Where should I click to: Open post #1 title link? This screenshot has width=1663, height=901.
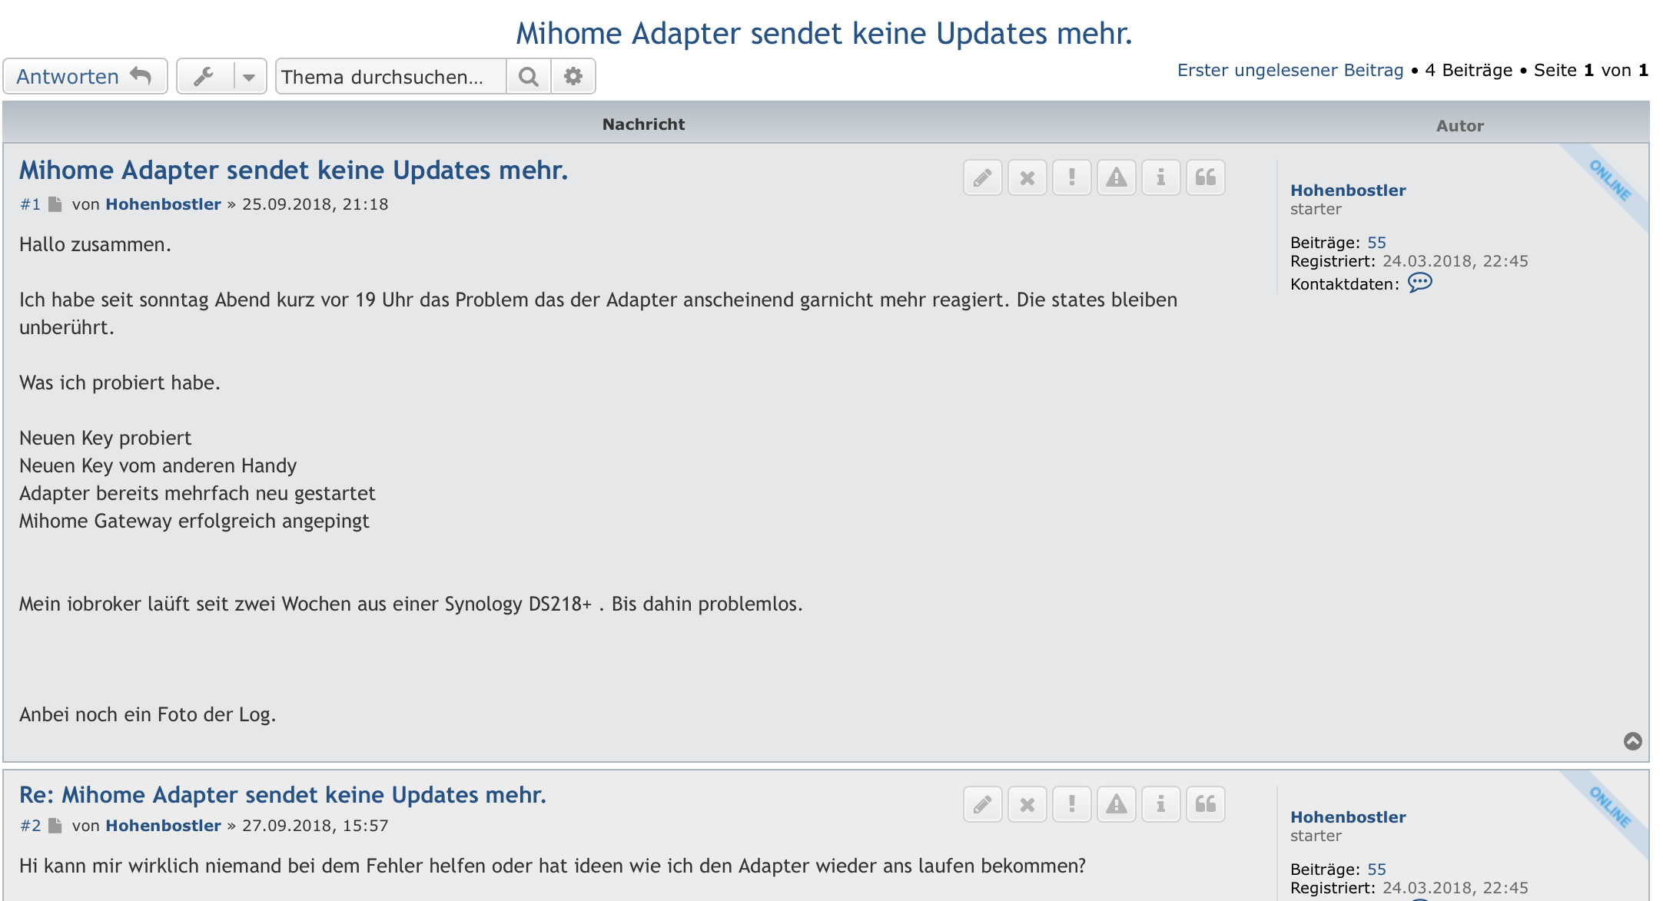(x=294, y=171)
